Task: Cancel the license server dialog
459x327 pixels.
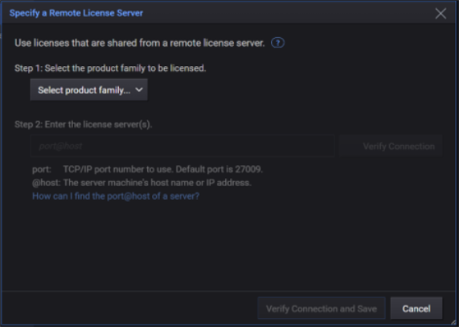Action: coord(416,308)
